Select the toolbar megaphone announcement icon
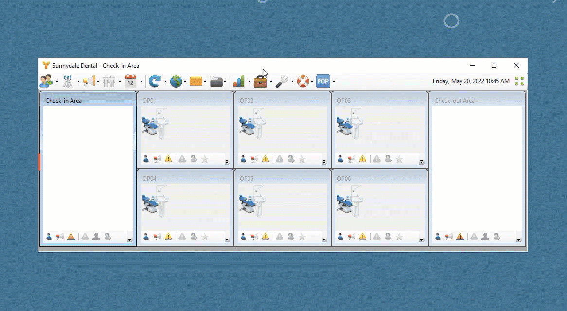Viewport: 567px width, 311px height. tap(89, 81)
